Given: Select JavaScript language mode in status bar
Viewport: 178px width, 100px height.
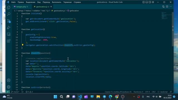Looking at the screenshot, I should point(162,92).
